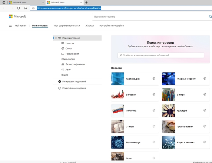The height and width of the screenshot is (163, 212).
Task: Open the Журнал tab
Action: click(90, 26)
